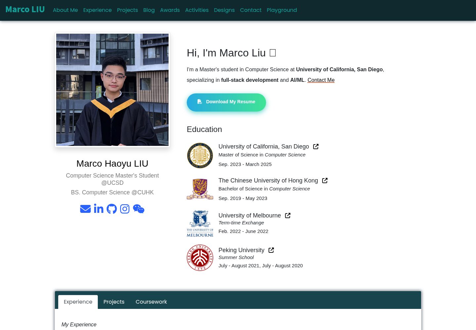This screenshot has height=330, width=476.
Task: Open Projects in top navigation
Action: [127, 10]
